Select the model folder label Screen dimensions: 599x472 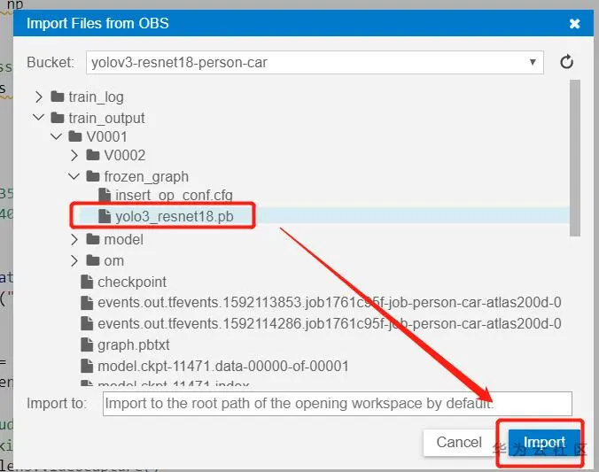pyautogui.click(x=123, y=240)
